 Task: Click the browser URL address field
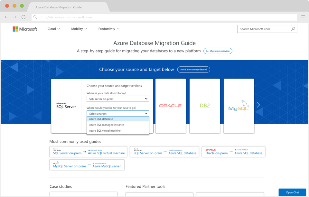pos(164,17)
